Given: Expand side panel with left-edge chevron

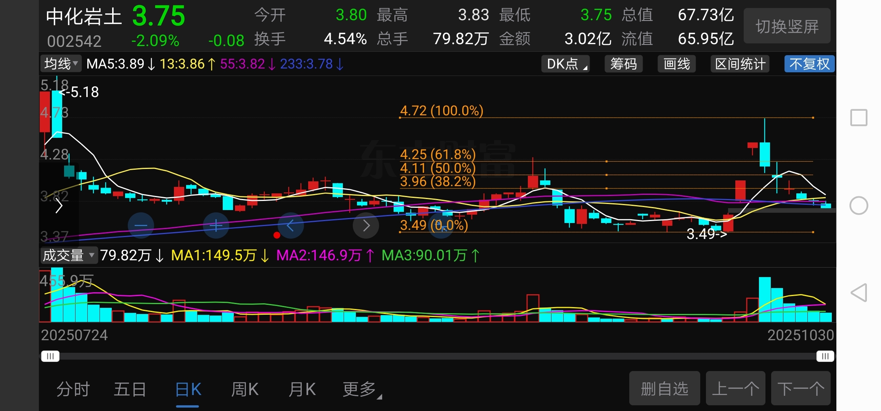Looking at the screenshot, I should 59,206.
